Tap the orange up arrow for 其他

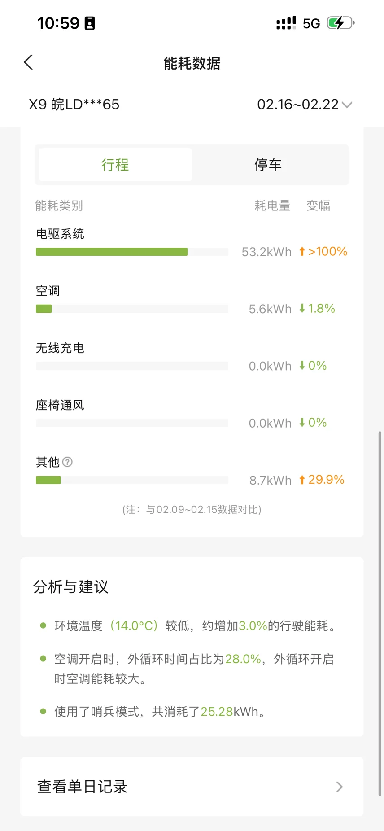pyautogui.click(x=302, y=480)
